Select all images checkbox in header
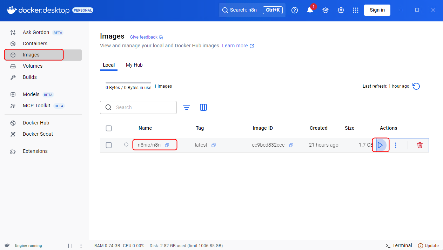The width and height of the screenshot is (443, 250). pyautogui.click(x=109, y=128)
